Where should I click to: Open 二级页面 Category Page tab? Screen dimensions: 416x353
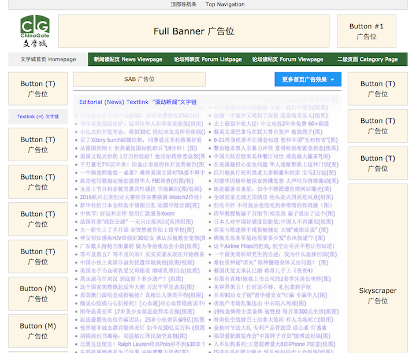(367, 60)
